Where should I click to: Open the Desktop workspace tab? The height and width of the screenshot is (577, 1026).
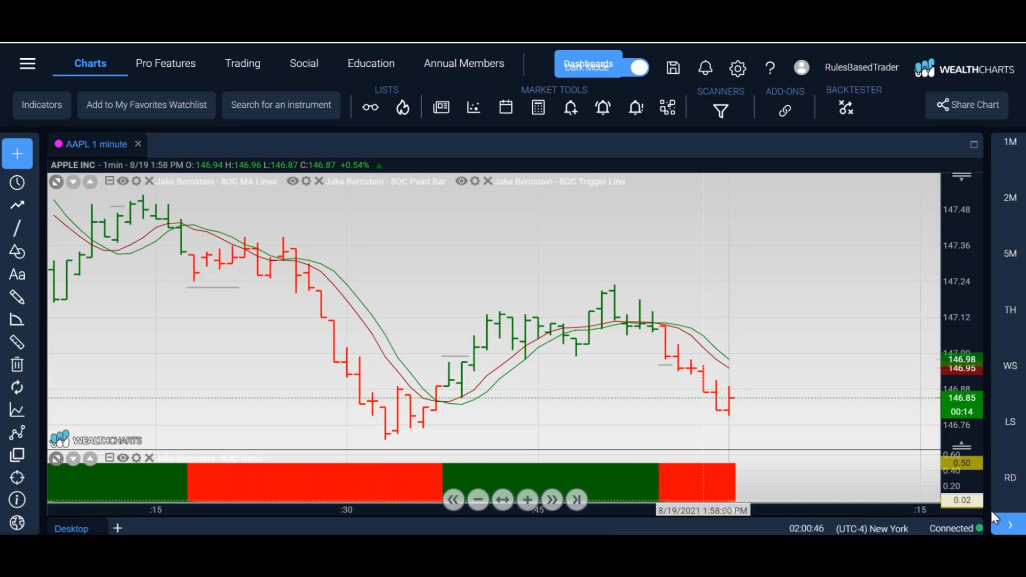tap(72, 529)
